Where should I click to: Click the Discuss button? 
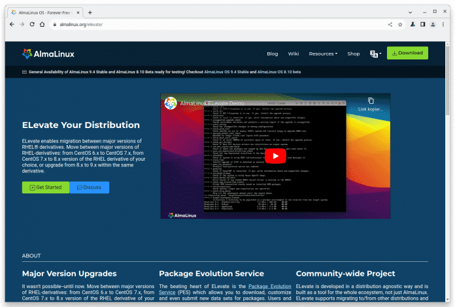point(90,187)
